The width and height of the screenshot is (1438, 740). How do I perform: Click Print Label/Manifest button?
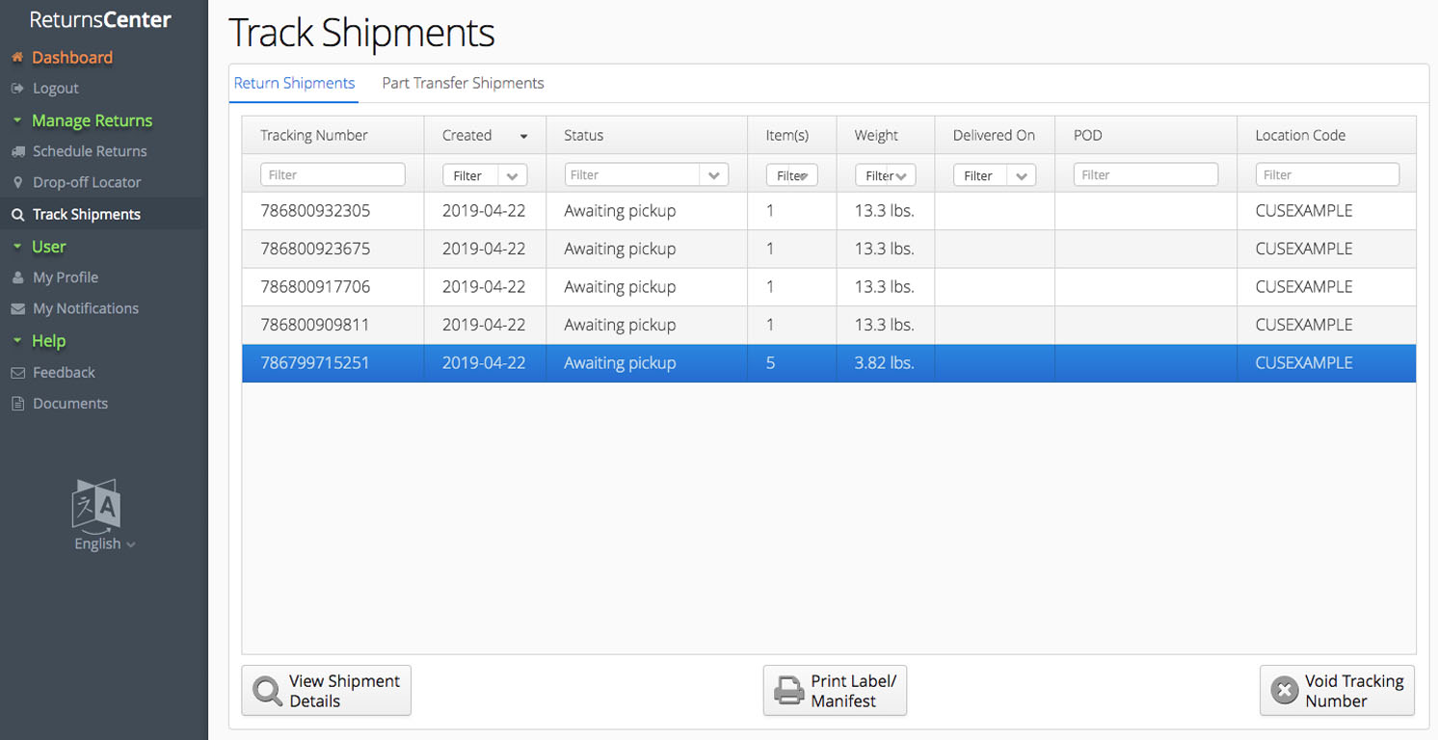[x=835, y=691]
